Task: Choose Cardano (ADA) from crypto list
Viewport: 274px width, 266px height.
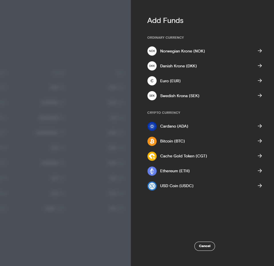Action: pos(174,126)
